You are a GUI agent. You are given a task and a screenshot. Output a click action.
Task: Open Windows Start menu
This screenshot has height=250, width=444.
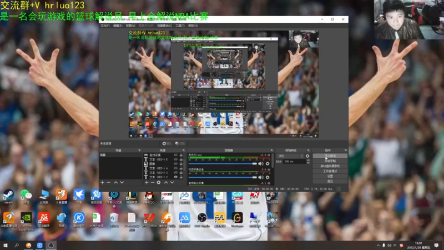point(6,245)
